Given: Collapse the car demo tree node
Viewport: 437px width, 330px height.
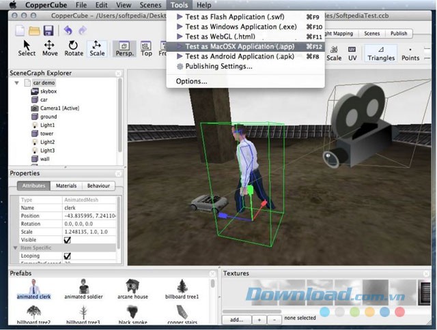Looking at the screenshot, I should pos(17,82).
